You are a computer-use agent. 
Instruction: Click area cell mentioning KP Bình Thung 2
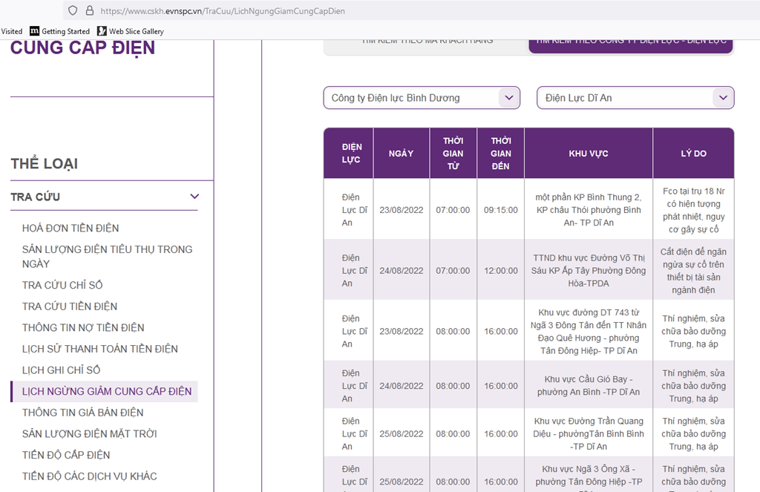coord(589,210)
